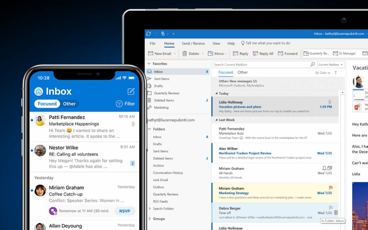Click the flag icon on Debra Berger email
The height and width of the screenshot is (230, 368).
pyautogui.click(x=331, y=207)
